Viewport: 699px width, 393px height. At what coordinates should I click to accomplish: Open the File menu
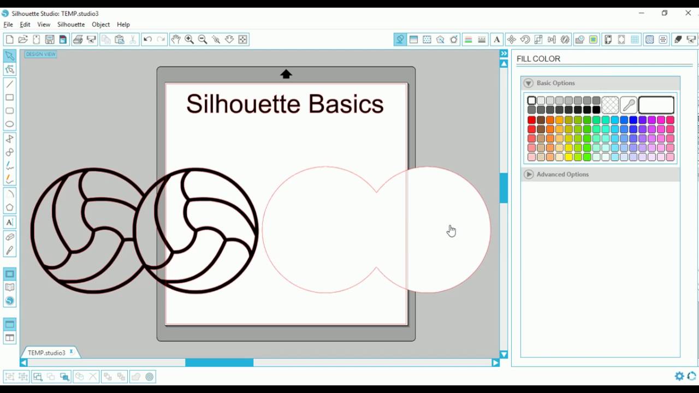click(8, 25)
